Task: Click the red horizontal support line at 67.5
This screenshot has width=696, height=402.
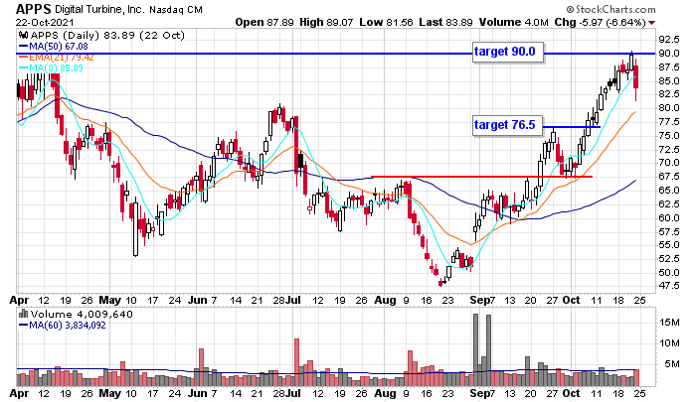Action: point(481,177)
